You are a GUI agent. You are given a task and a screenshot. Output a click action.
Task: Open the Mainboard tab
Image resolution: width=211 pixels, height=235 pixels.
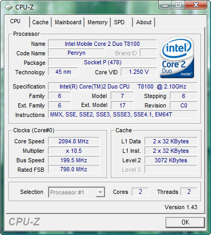(x=68, y=22)
